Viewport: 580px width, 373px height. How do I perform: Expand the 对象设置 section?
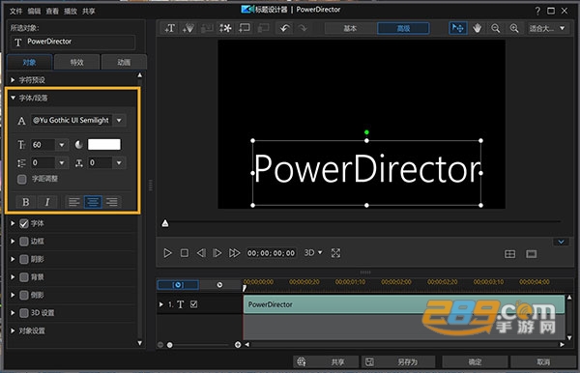coord(13,330)
